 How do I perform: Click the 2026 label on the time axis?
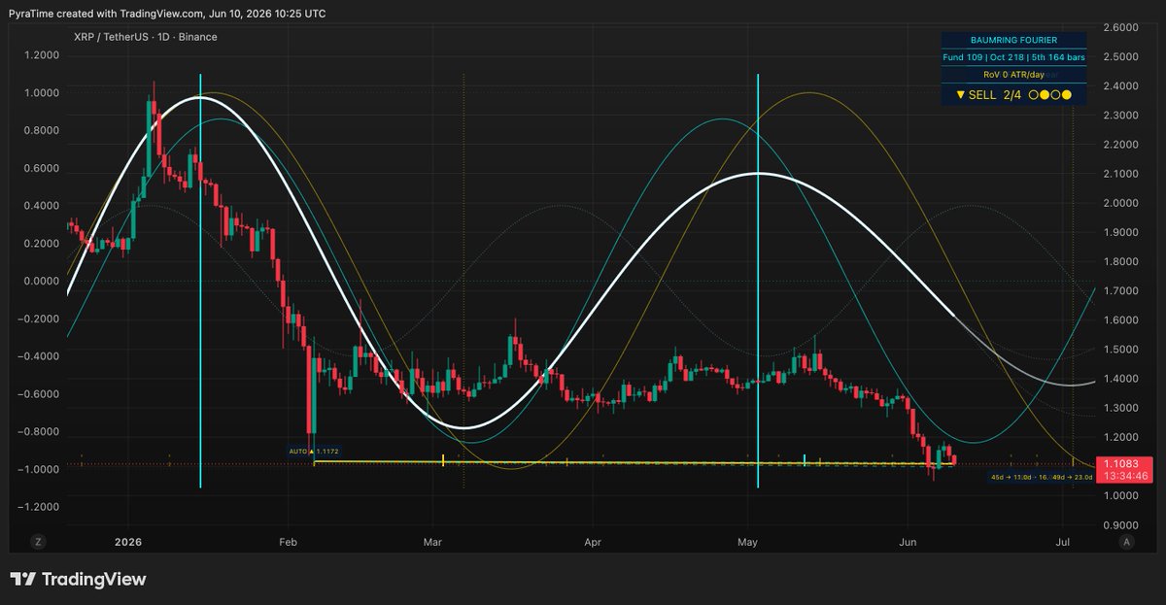tap(128, 541)
